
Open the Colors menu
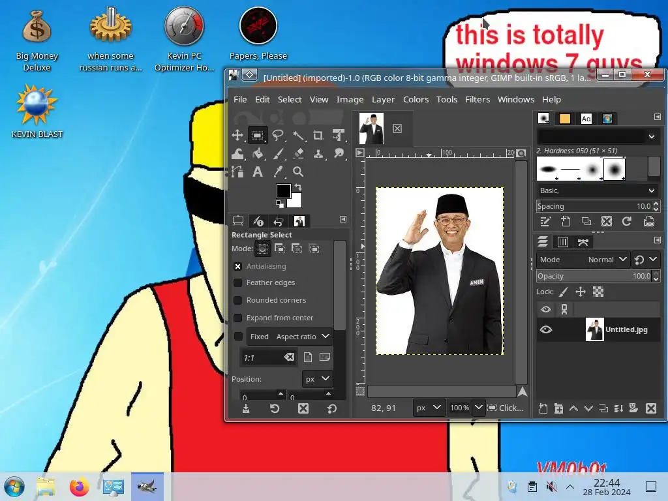click(416, 99)
